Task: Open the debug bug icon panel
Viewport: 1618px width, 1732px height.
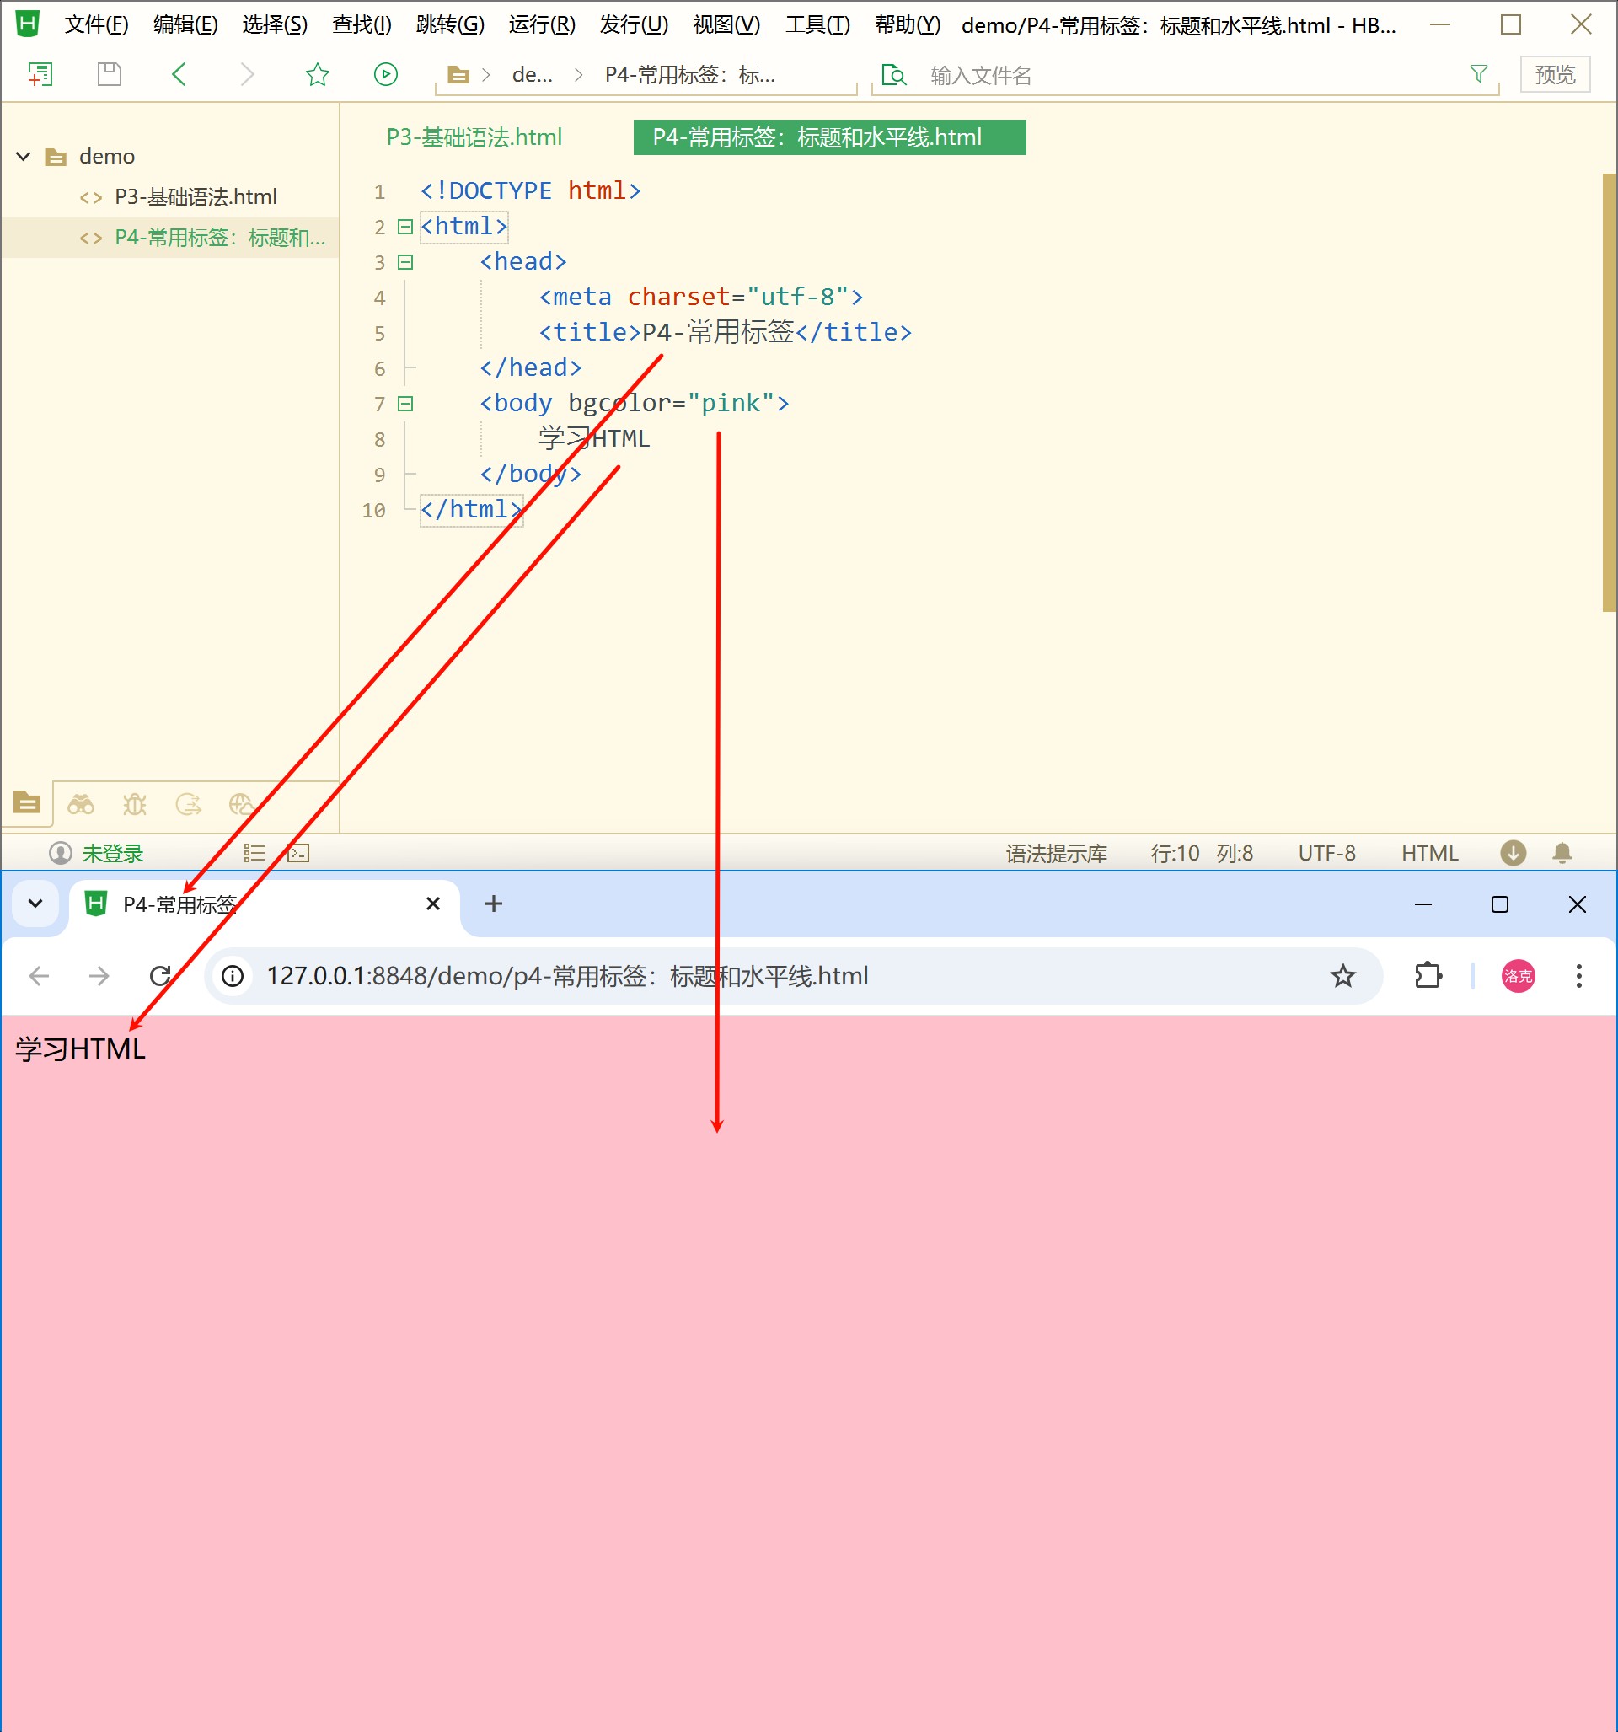Action: coord(135,803)
